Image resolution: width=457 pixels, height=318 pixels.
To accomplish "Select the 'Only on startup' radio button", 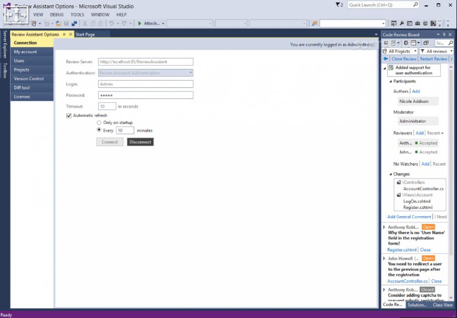I will [99, 123].
